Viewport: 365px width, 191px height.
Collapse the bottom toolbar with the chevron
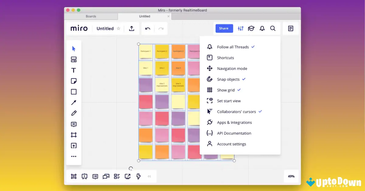point(149,176)
